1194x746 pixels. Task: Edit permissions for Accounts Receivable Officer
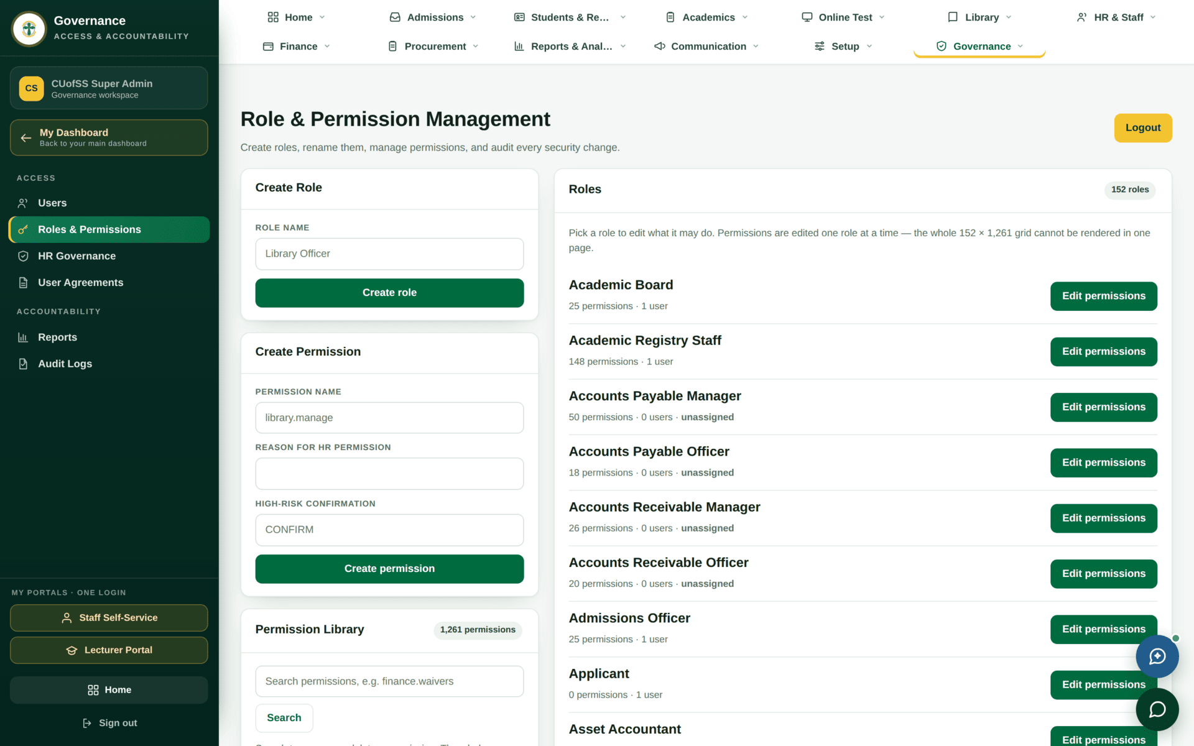[1104, 574]
